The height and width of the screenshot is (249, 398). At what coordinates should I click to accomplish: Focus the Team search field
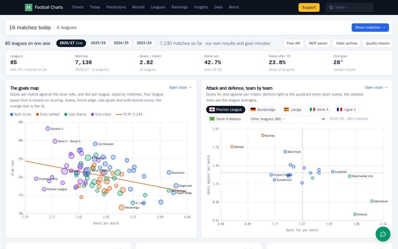click(349, 7)
